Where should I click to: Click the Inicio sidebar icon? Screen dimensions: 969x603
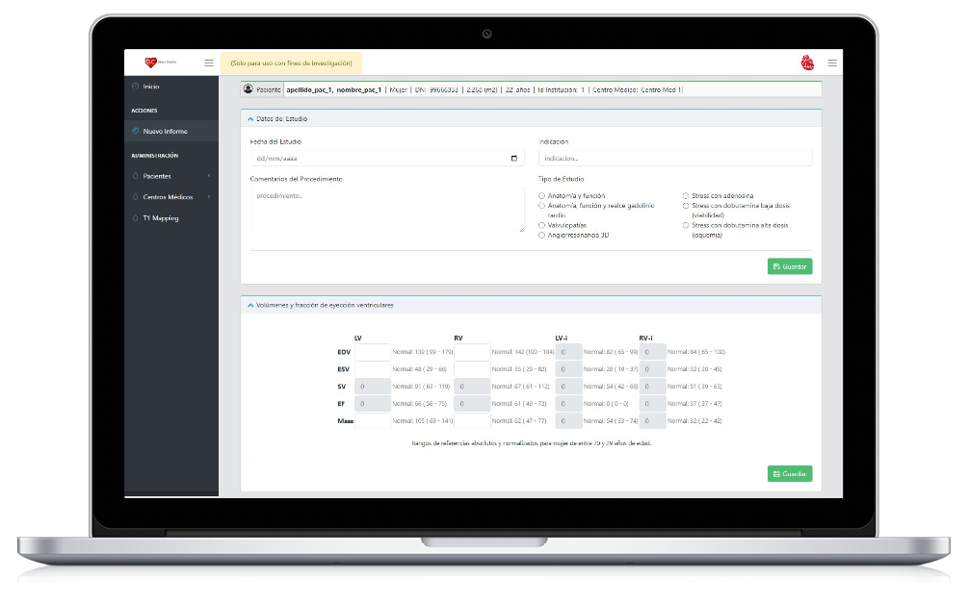(135, 87)
